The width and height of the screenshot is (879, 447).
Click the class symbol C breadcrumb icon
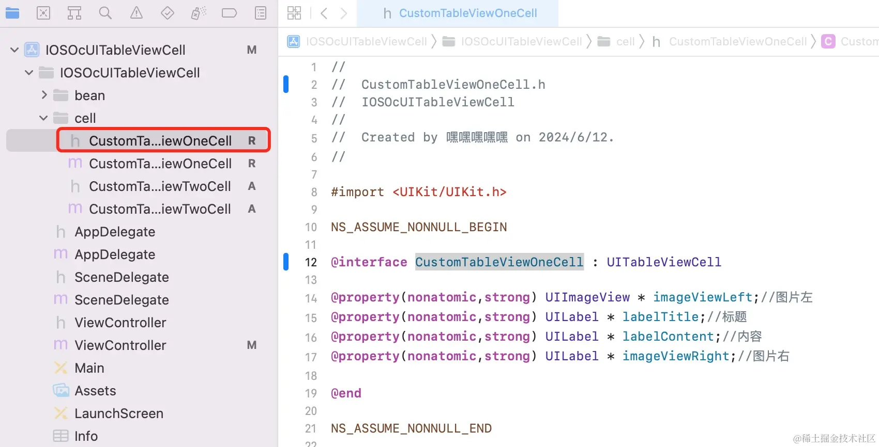pos(828,41)
